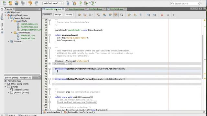
Task: Click the Search input field
Action: click(186, 4)
